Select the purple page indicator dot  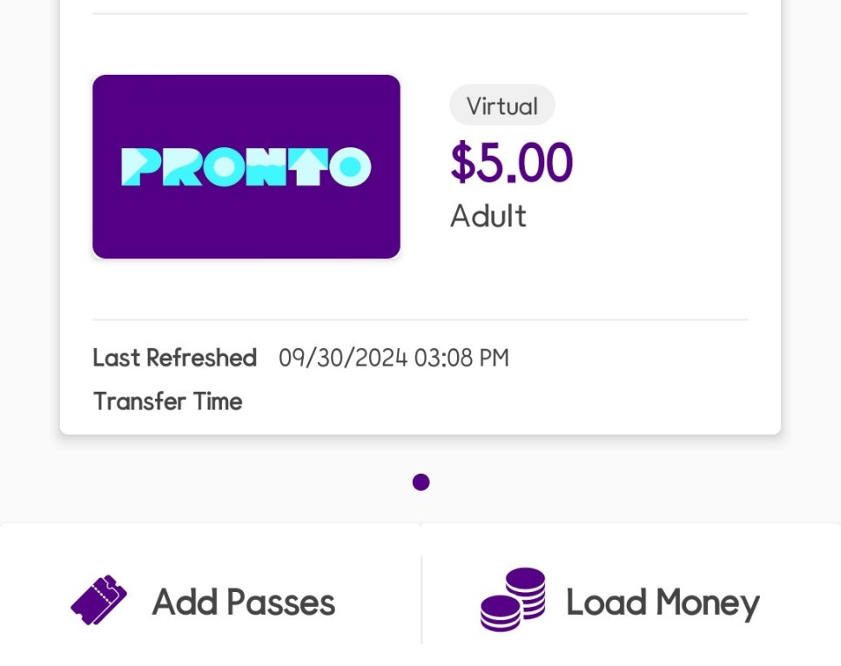(421, 482)
